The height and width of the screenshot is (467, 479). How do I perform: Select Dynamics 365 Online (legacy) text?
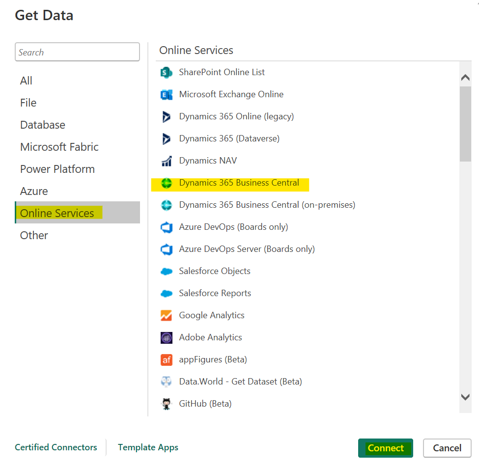tap(236, 117)
